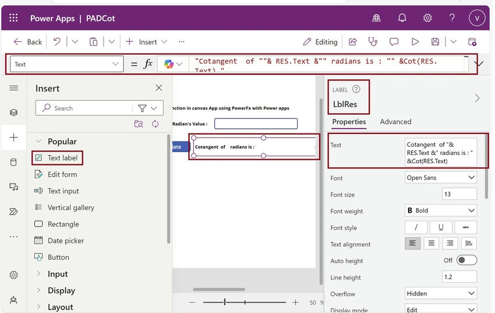495x313 pixels.
Task: Preview the app with Play icon
Action: pyautogui.click(x=415, y=42)
